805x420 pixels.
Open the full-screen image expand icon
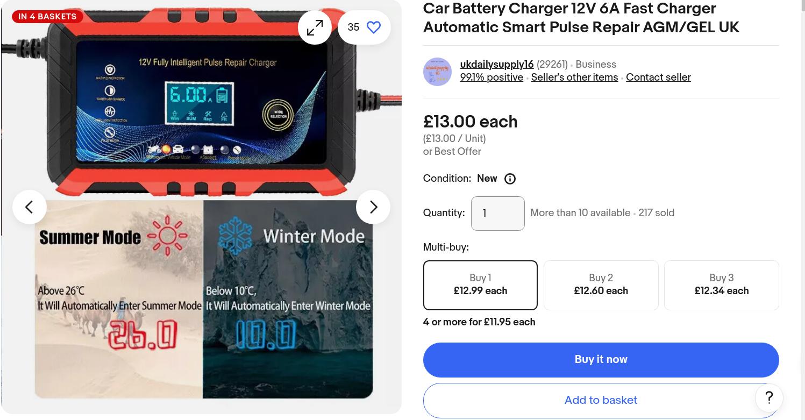[315, 27]
